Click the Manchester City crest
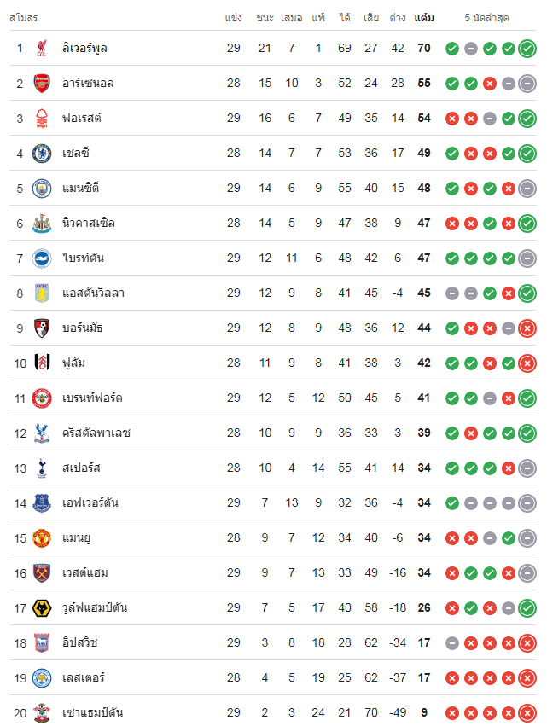 pyautogui.click(x=42, y=189)
